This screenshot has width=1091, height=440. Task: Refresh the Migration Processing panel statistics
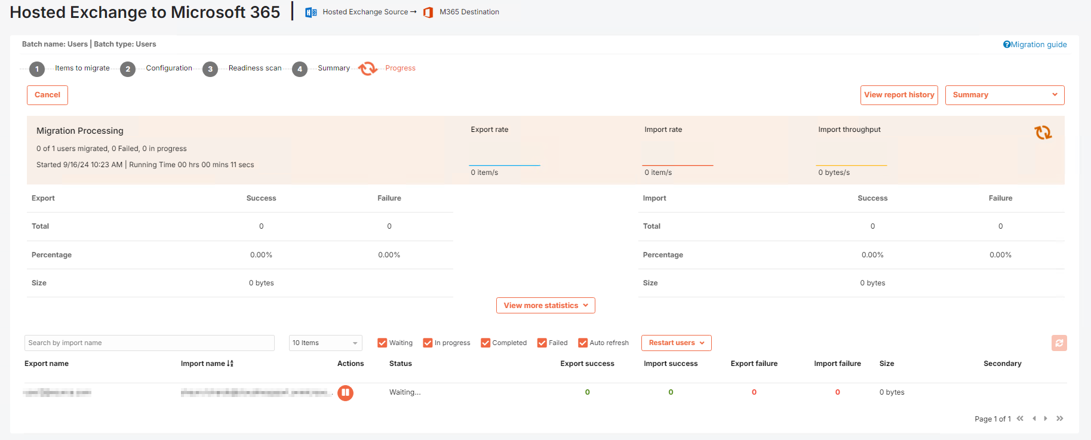(x=1043, y=133)
